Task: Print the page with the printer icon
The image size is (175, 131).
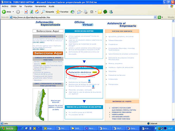Action: click(86, 12)
